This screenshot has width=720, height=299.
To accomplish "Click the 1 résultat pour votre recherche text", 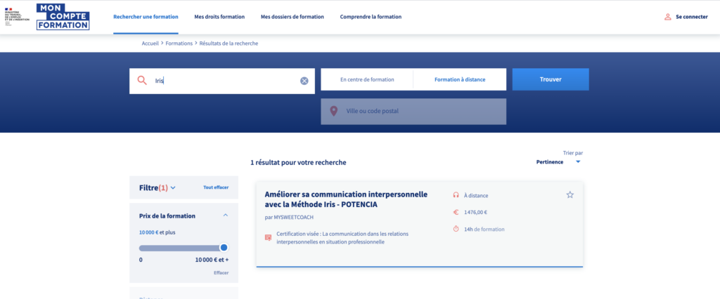I will [x=298, y=162].
